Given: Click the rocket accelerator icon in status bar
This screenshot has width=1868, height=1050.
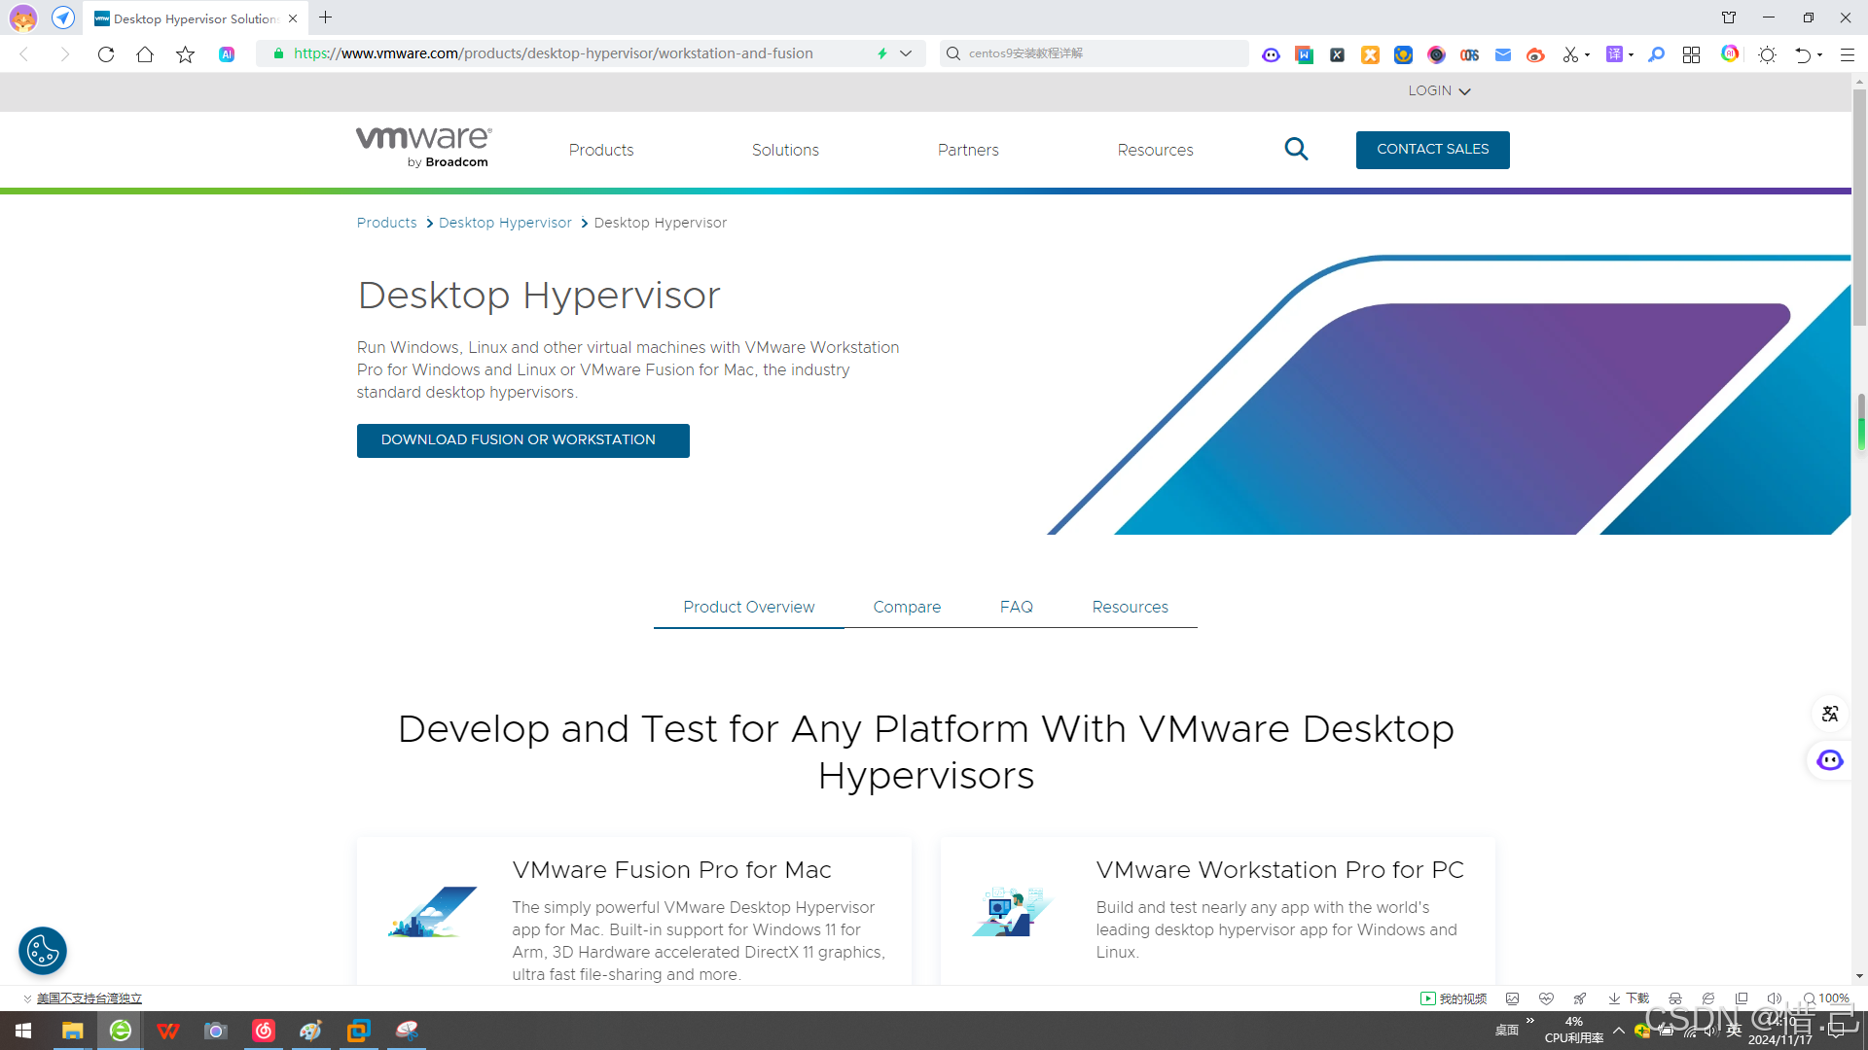Looking at the screenshot, I should [x=1579, y=998].
